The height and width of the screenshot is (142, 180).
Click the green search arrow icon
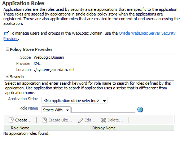pos(140,110)
